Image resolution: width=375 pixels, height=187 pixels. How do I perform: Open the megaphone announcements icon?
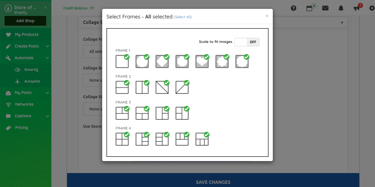[356, 8]
